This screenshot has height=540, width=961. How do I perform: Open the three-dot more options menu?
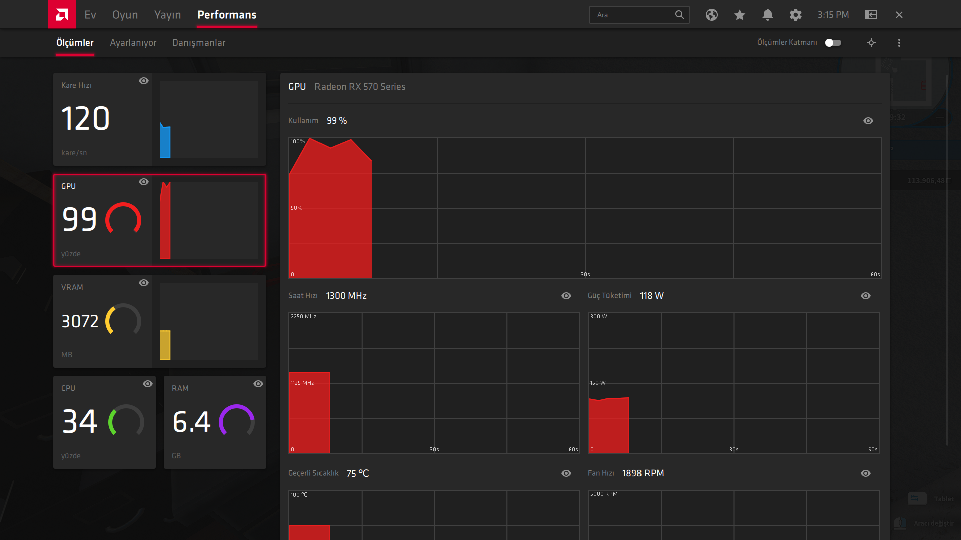pyautogui.click(x=899, y=43)
